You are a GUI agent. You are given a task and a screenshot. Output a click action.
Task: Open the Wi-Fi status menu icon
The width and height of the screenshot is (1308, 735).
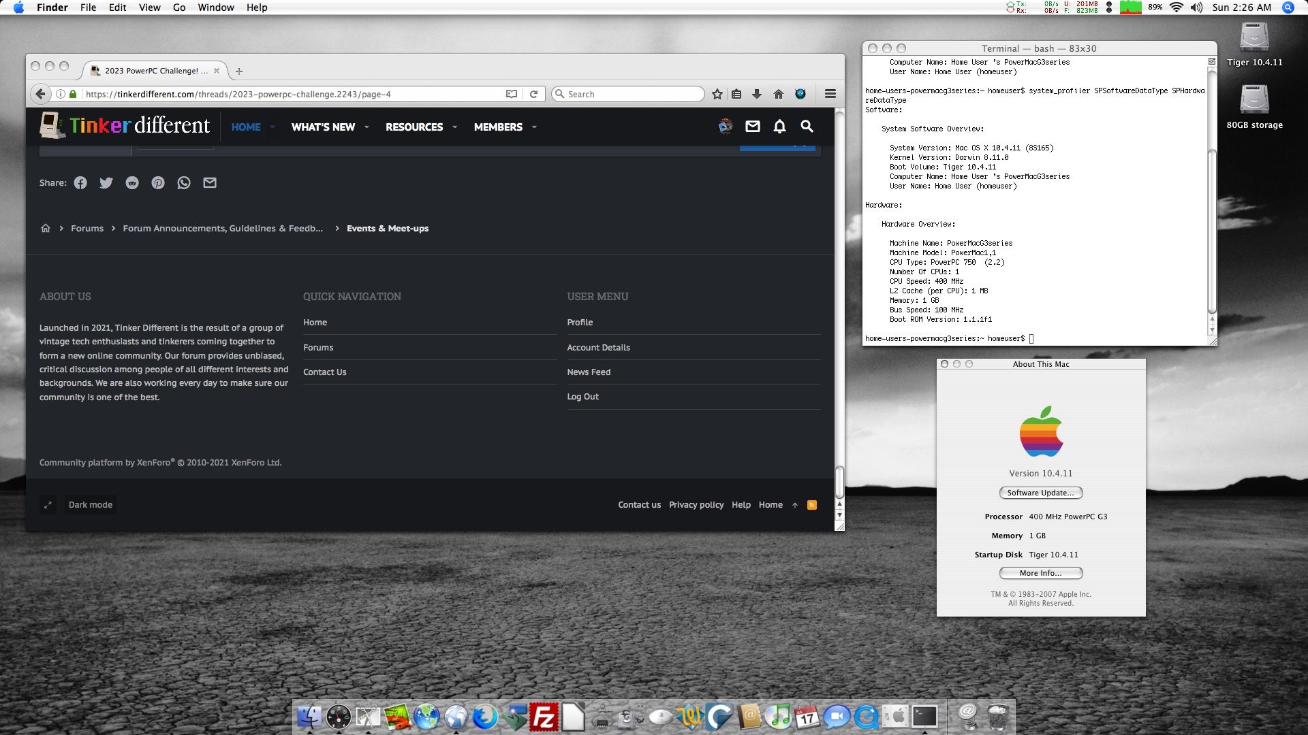pyautogui.click(x=1176, y=7)
